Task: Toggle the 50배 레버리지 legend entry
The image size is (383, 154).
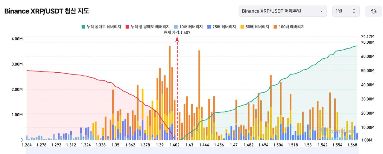Action: tap(255, 27)
